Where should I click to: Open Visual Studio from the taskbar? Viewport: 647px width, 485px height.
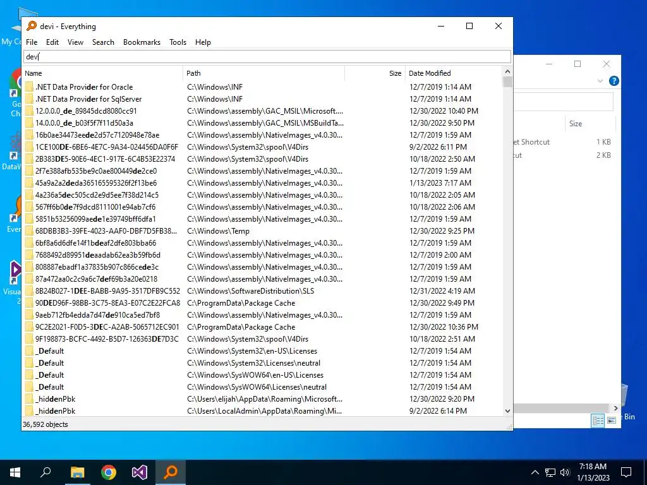point(140,472)
